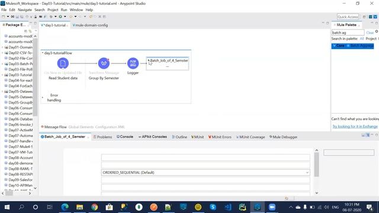Open Google Chrome from the taskbar
379x213 pixels.
[x=95, y=207]
